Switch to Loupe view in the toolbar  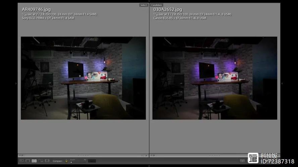pos(28,161)
